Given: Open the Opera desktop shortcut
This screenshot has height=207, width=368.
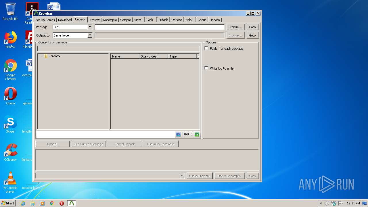Looking at the screenshot, I should coord(10,96).
